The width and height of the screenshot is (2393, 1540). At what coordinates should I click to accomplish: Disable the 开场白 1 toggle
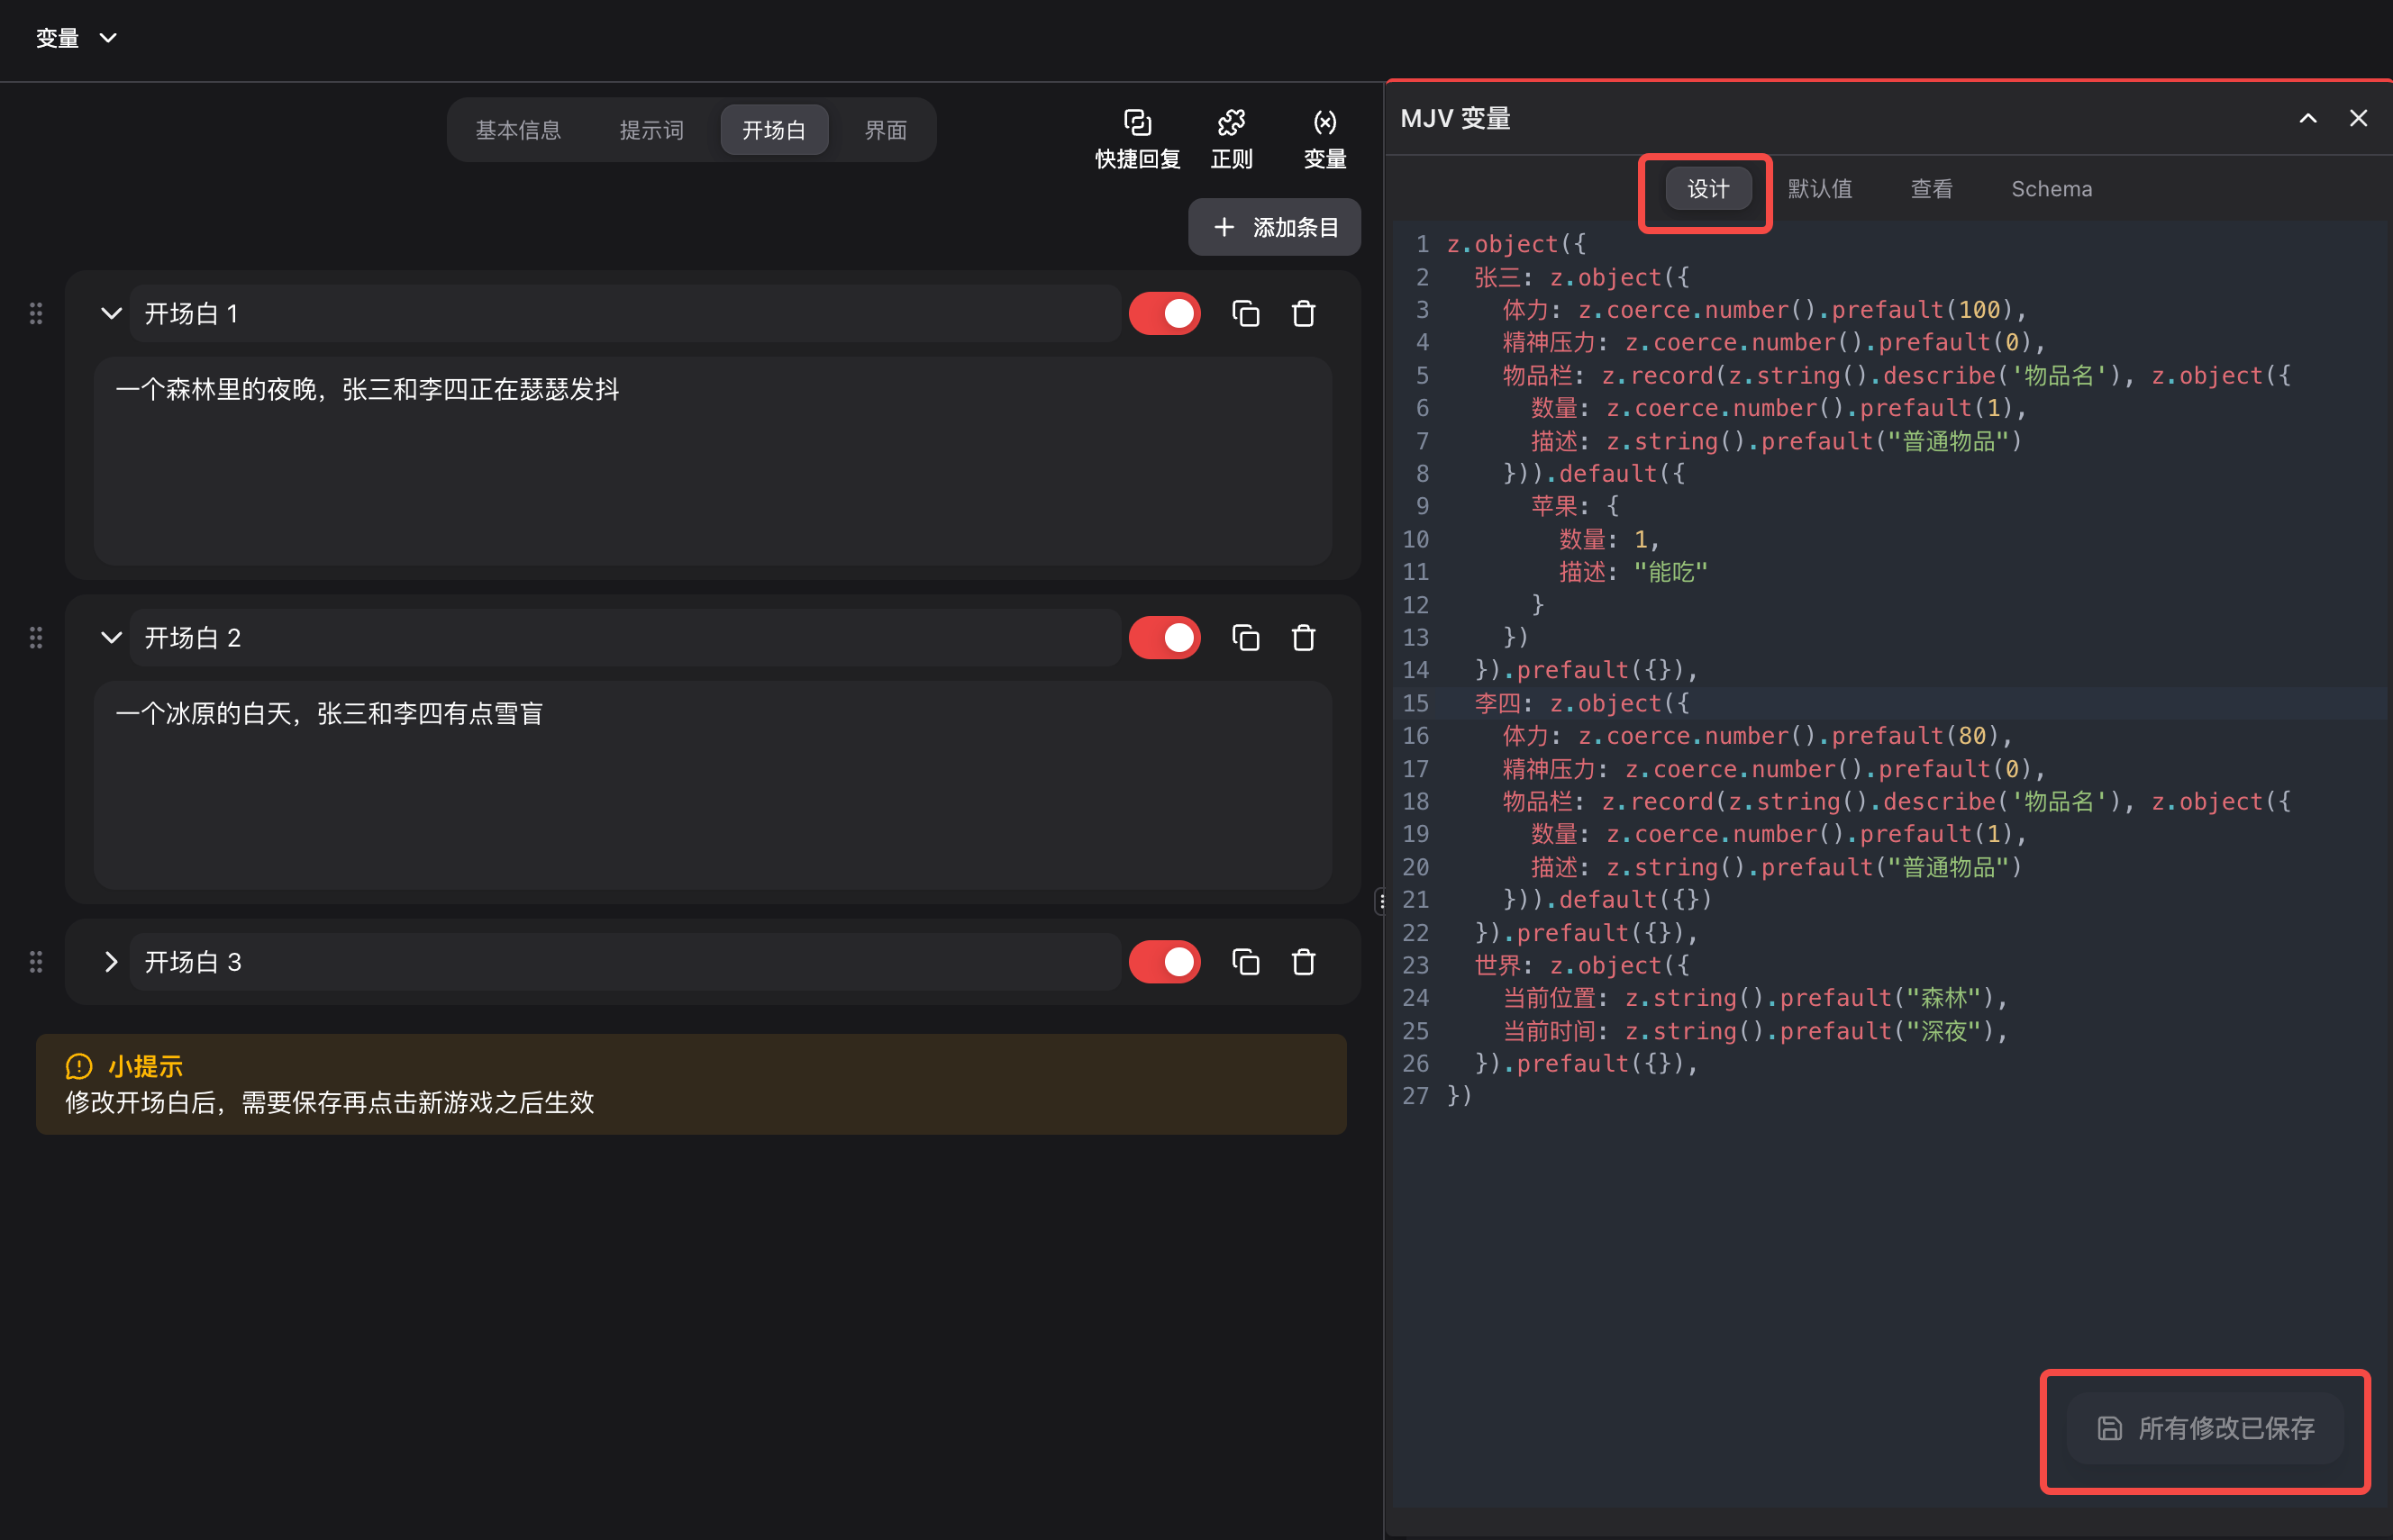[1164, 314]
